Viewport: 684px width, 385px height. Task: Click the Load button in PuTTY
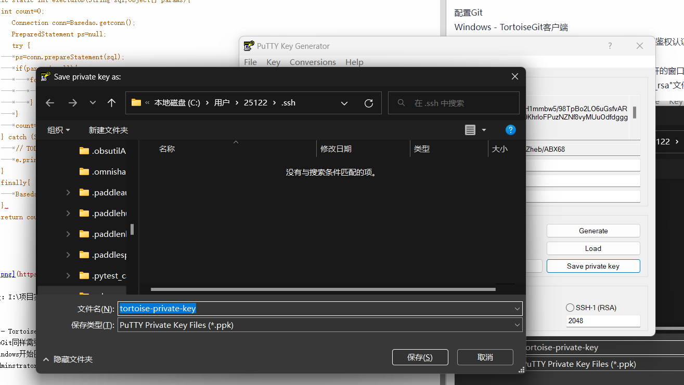coord(593,248)
